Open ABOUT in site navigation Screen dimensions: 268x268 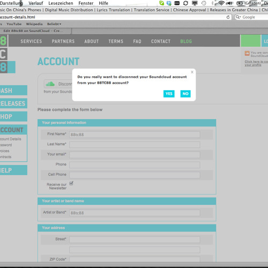tap(92, 41)
